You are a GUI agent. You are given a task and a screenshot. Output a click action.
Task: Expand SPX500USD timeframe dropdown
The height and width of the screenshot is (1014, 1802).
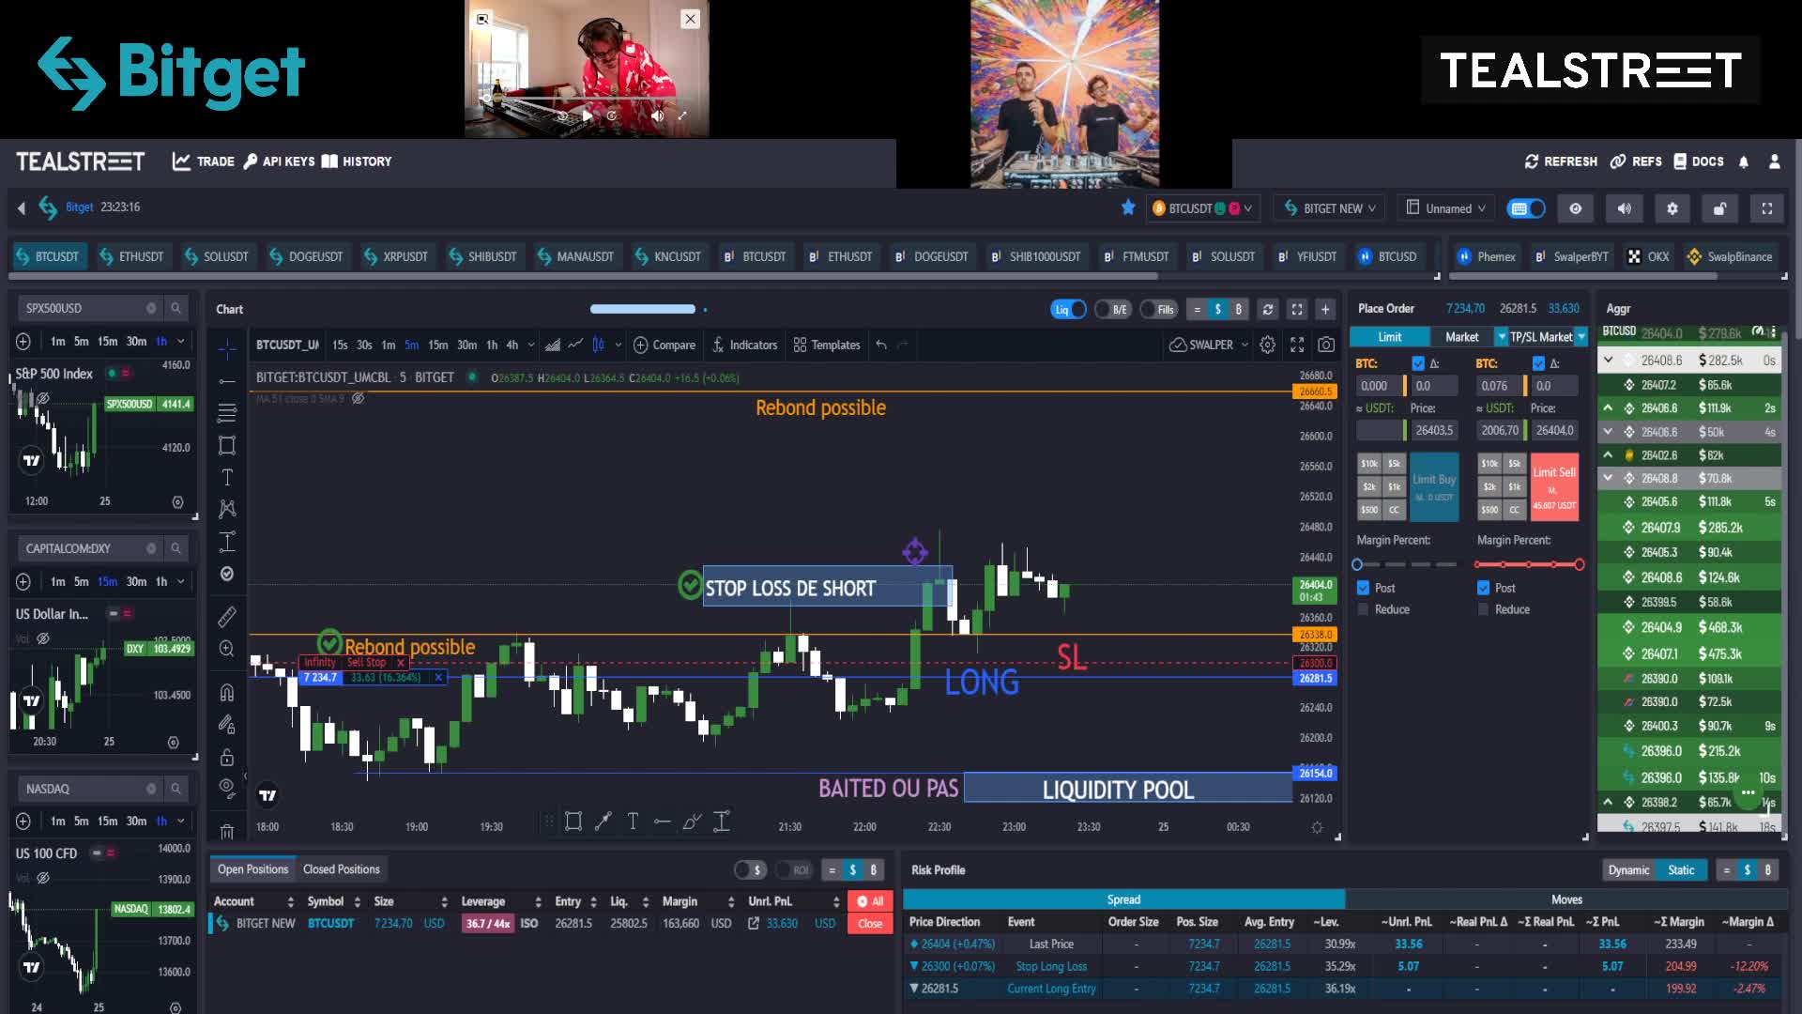181,341
